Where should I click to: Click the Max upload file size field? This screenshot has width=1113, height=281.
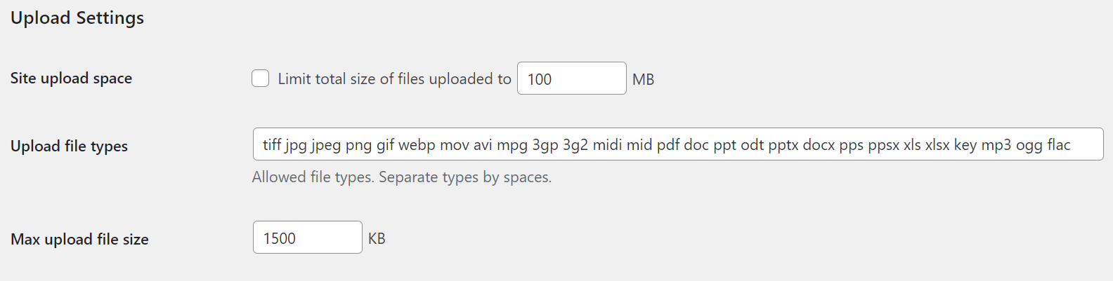307,238
